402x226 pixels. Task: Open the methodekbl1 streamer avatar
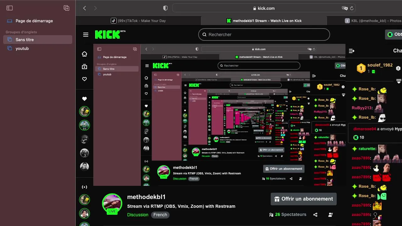pyautogui.click(x=112, y=203)
